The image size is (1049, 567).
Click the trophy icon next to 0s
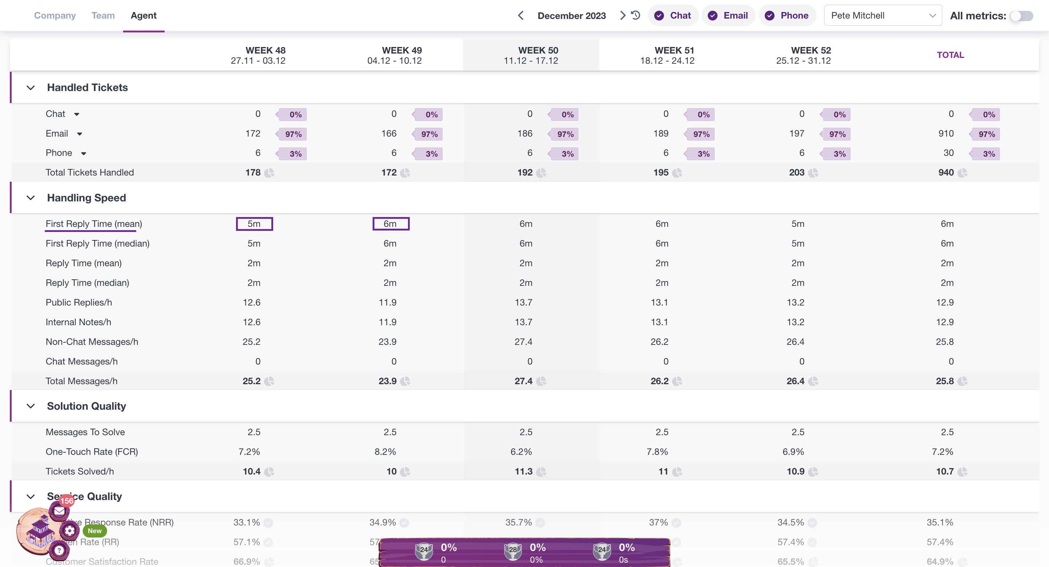point(602,551)
